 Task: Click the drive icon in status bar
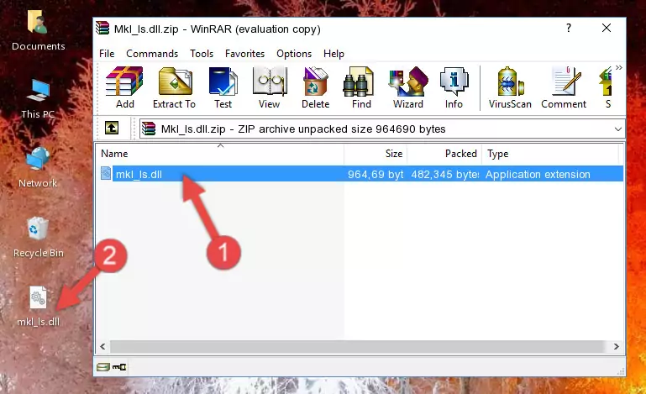[103, 367]
